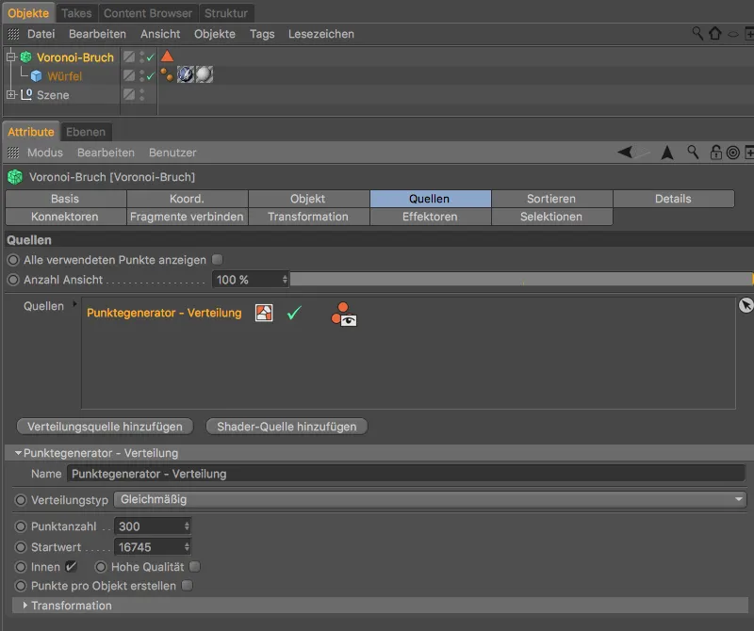The image size is (754, 631).
Task: Click the Anzahl Ansicht stepper arrows
Action: 285,279
